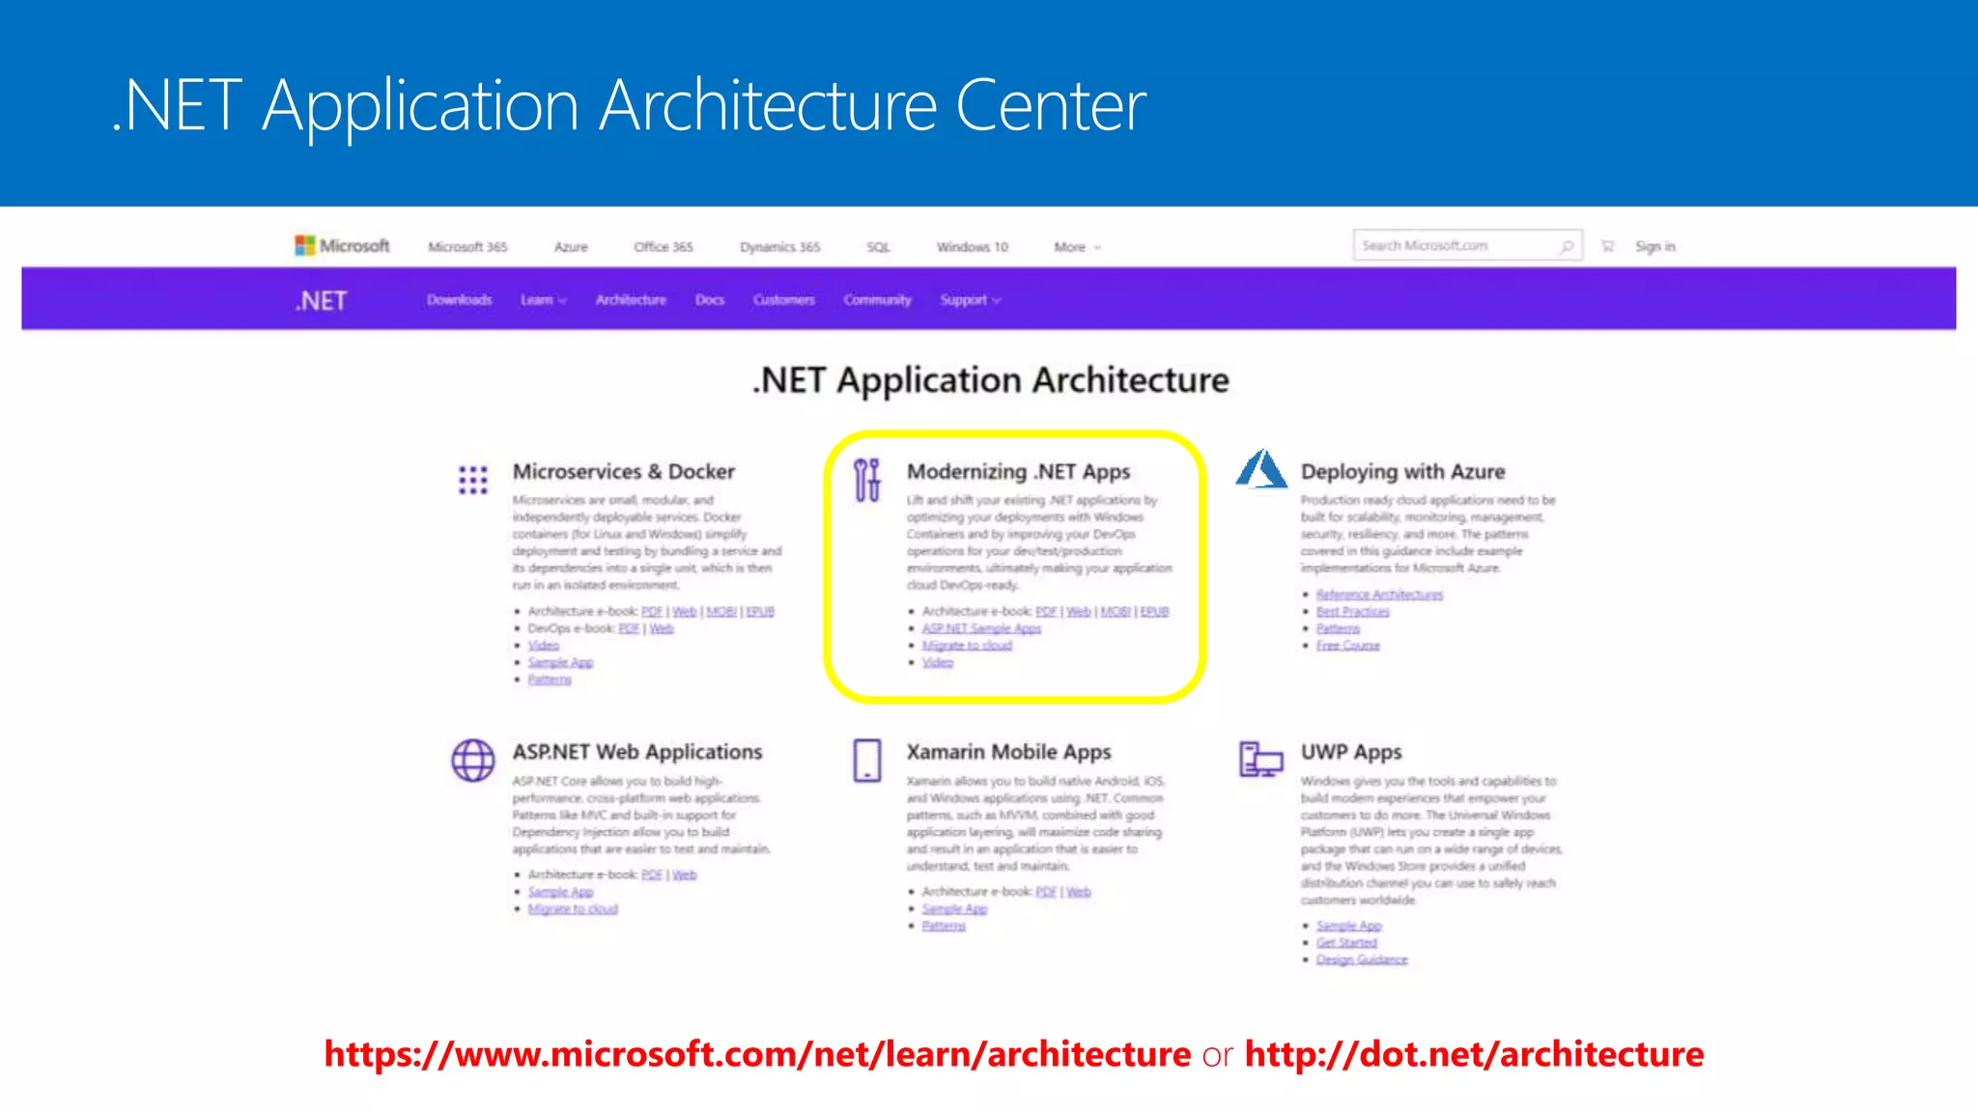
Task: Open Video link under Microservices & Docker
Action: tap(544, 646)
